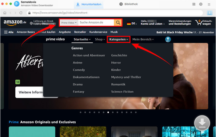Open the Alle hamburger menu
Image resolution: width=216 pixels, height=137 pixels.
[9, 32]
